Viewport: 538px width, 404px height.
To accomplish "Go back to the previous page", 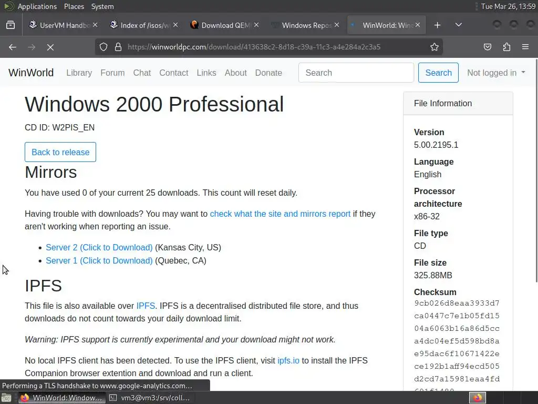I will click(x=13, y=47).
